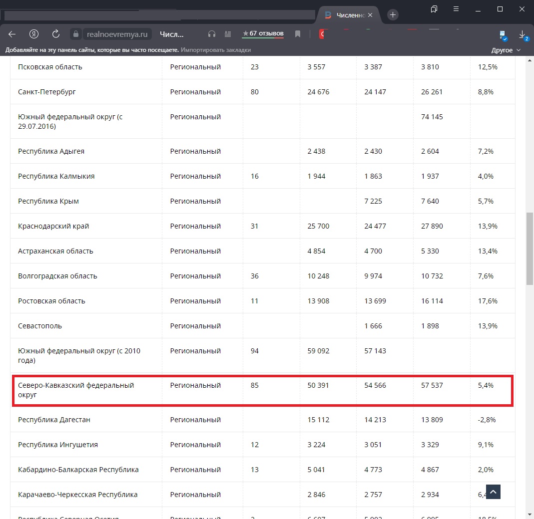Select the Численность browser tab
The image size is (534, 519).
[349, 15]
